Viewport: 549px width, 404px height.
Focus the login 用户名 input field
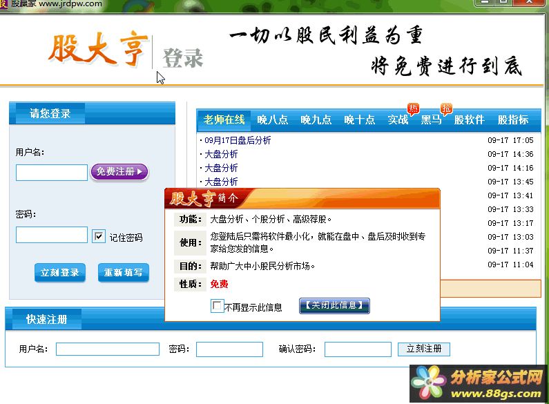[x=52, y=173]
